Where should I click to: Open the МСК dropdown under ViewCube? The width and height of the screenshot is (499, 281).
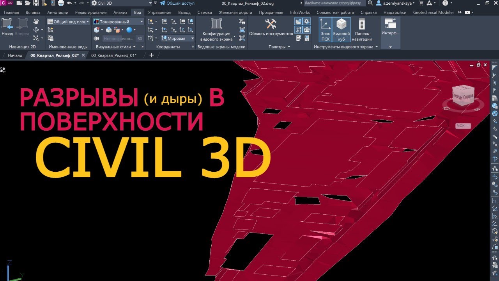pos(463,126)
